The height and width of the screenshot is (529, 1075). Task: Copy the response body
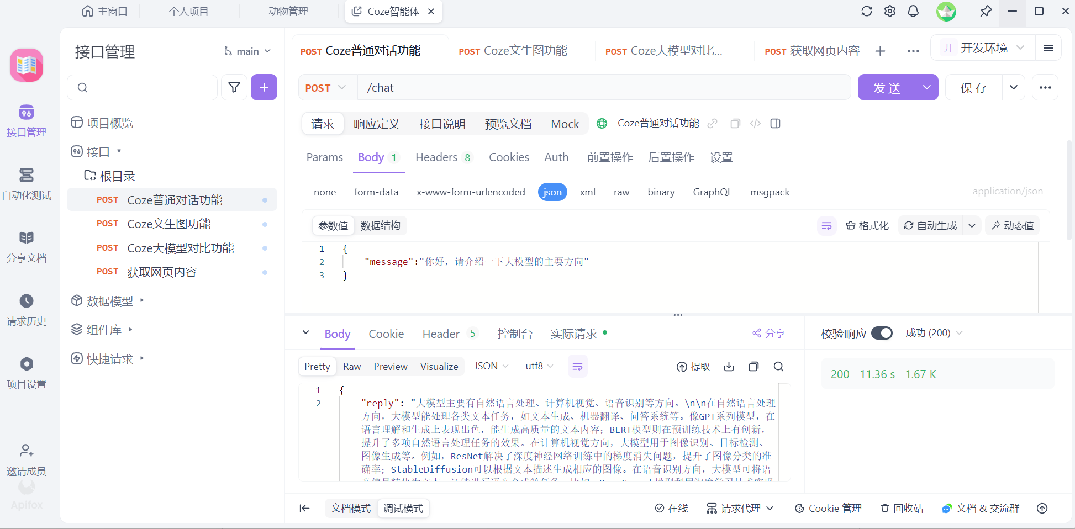click(753, 367)
